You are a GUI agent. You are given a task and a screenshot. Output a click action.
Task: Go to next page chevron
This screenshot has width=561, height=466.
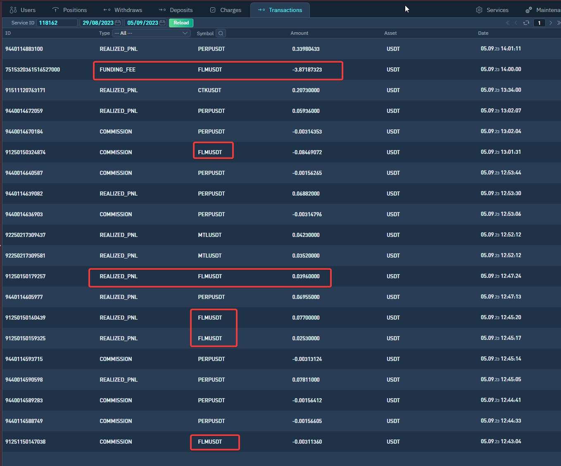[x=551, y=23]
